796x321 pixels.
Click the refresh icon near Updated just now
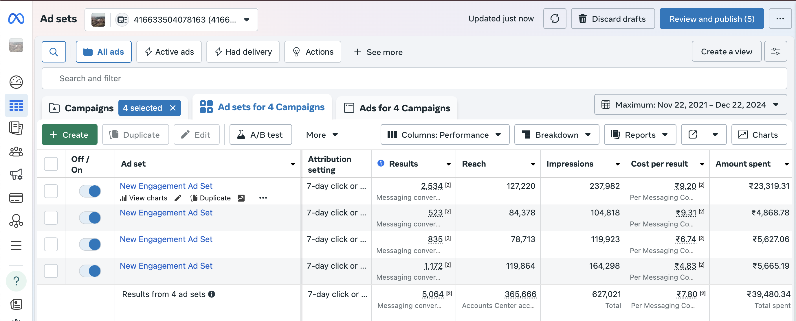(554, 19)
